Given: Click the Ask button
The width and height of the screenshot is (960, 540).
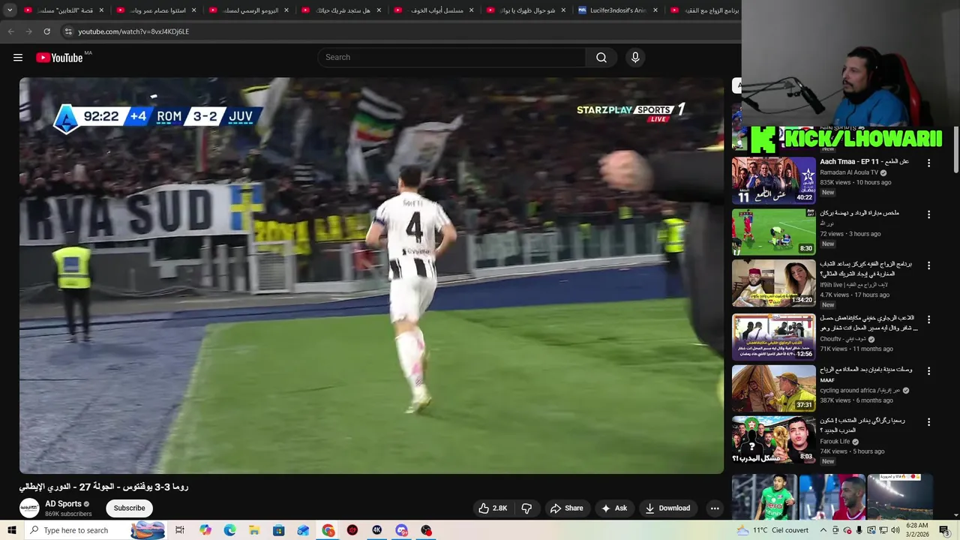Looking at the screenshot, I should (x=613, y=508).
